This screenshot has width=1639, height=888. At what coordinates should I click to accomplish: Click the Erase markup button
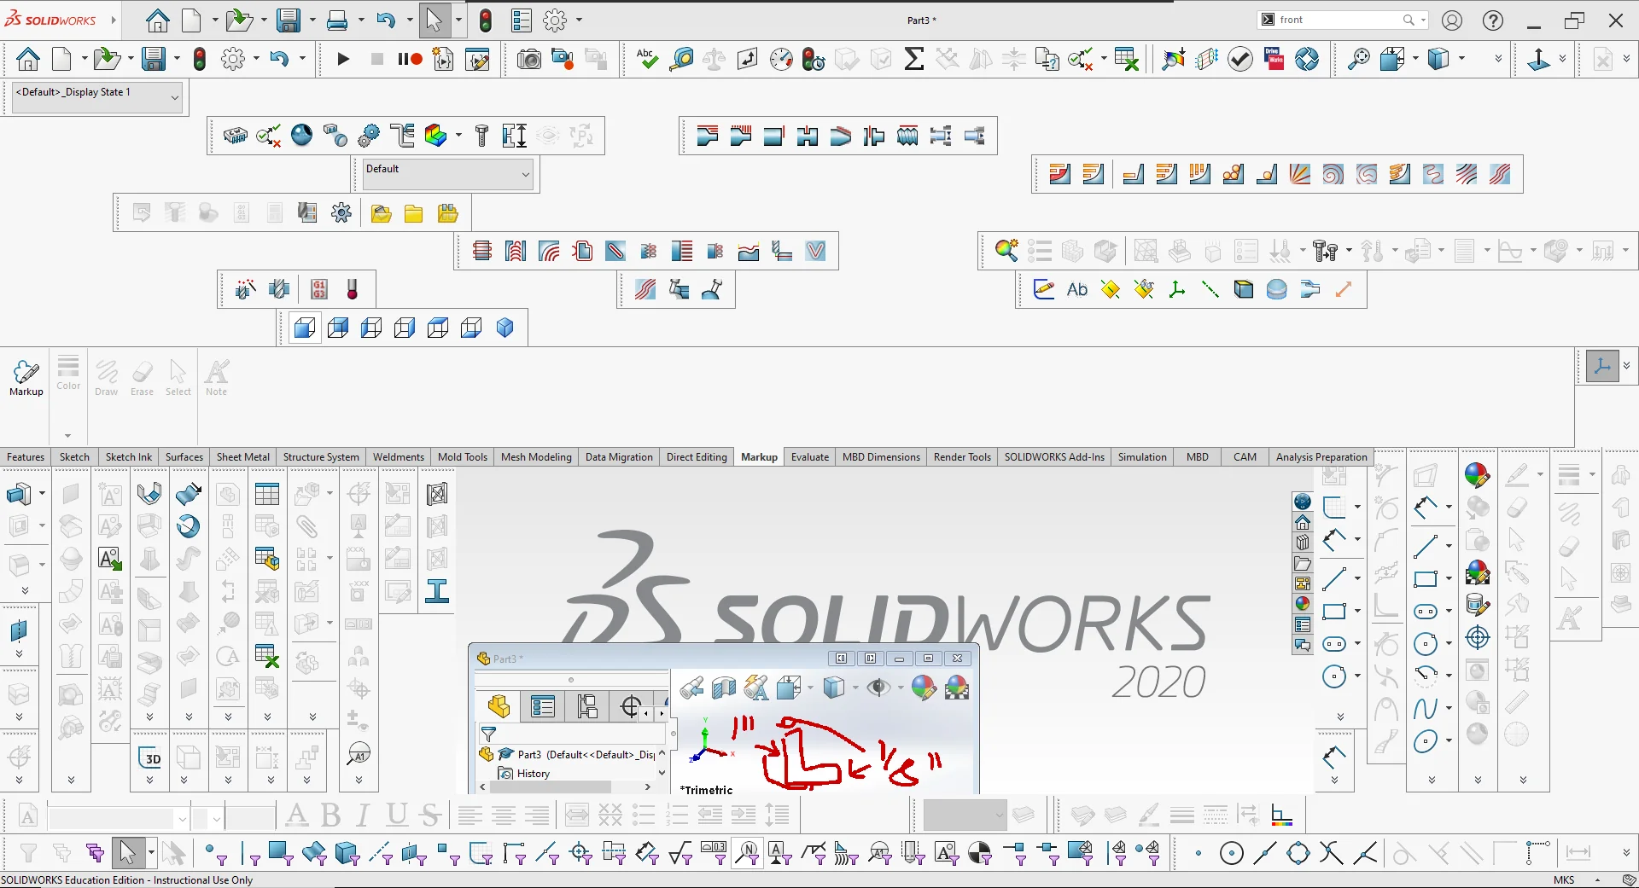tap(143, 377)
